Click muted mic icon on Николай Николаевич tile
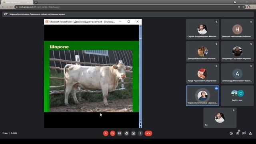 tap(251, 22)
